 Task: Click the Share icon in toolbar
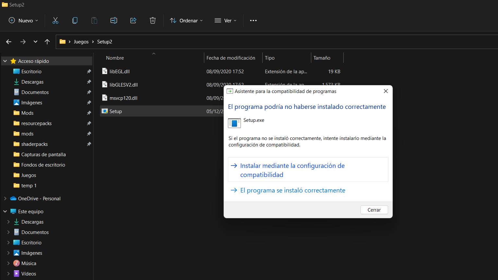(x=133, y=20)
